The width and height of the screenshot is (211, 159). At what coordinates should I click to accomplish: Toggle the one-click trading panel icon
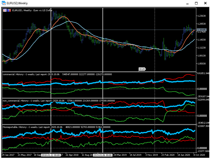(9, 10)
